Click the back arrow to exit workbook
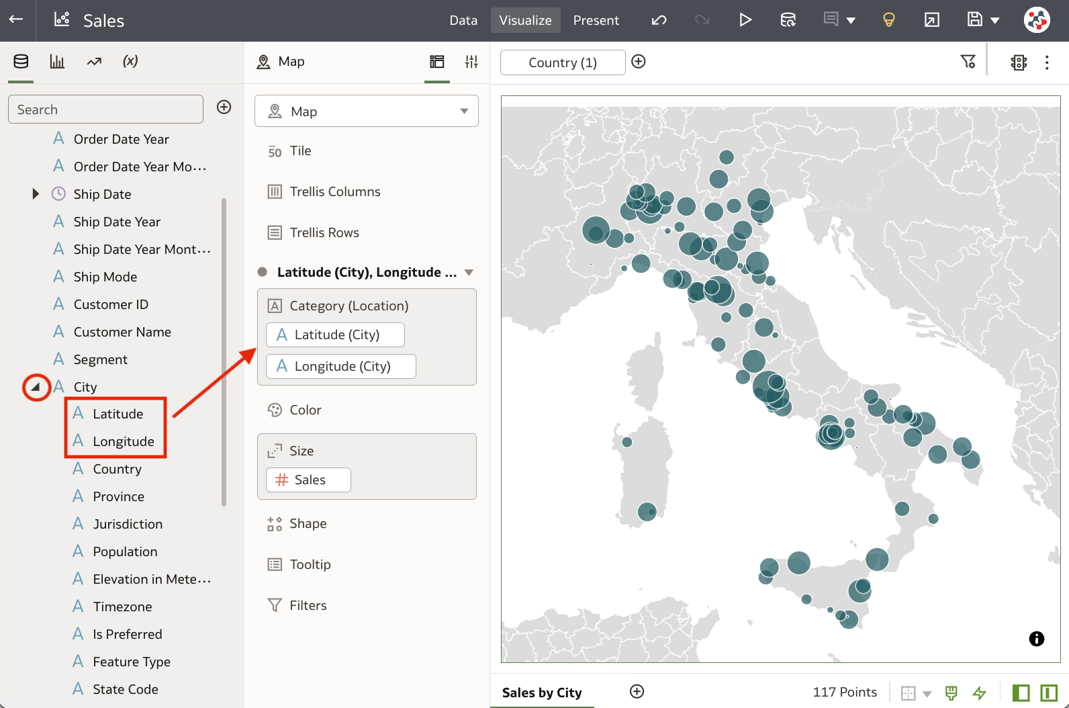The image size is (1069, 708). pos(16,19)
